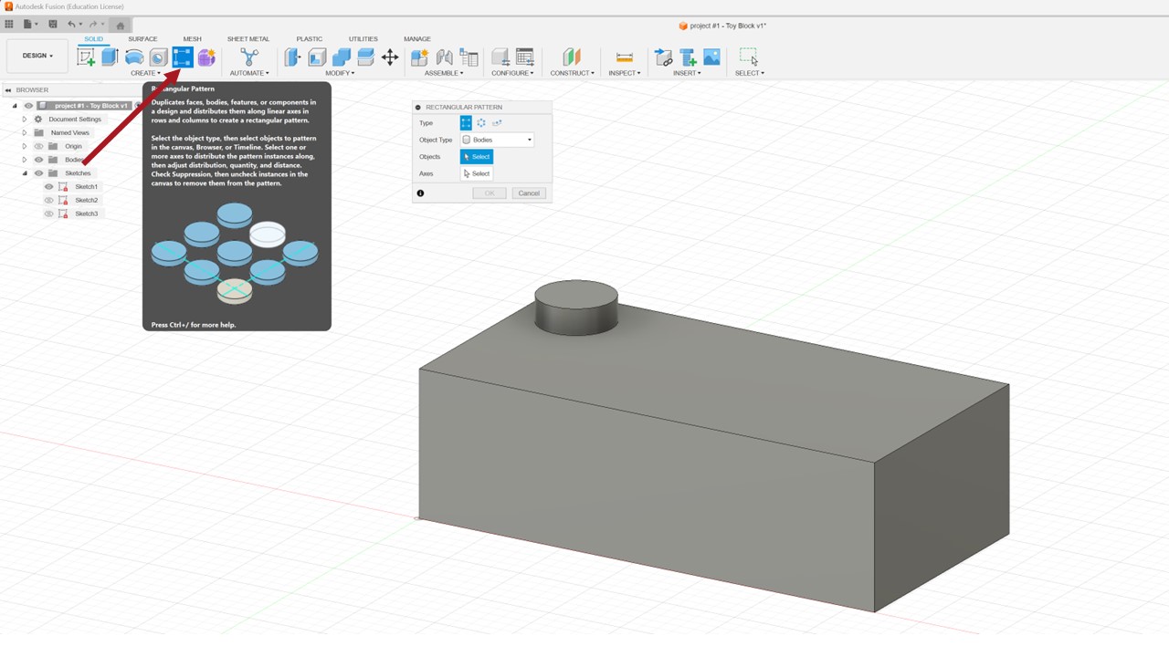Select the Joint tool icon
The image size is (1169, 657).
[445, 57]
